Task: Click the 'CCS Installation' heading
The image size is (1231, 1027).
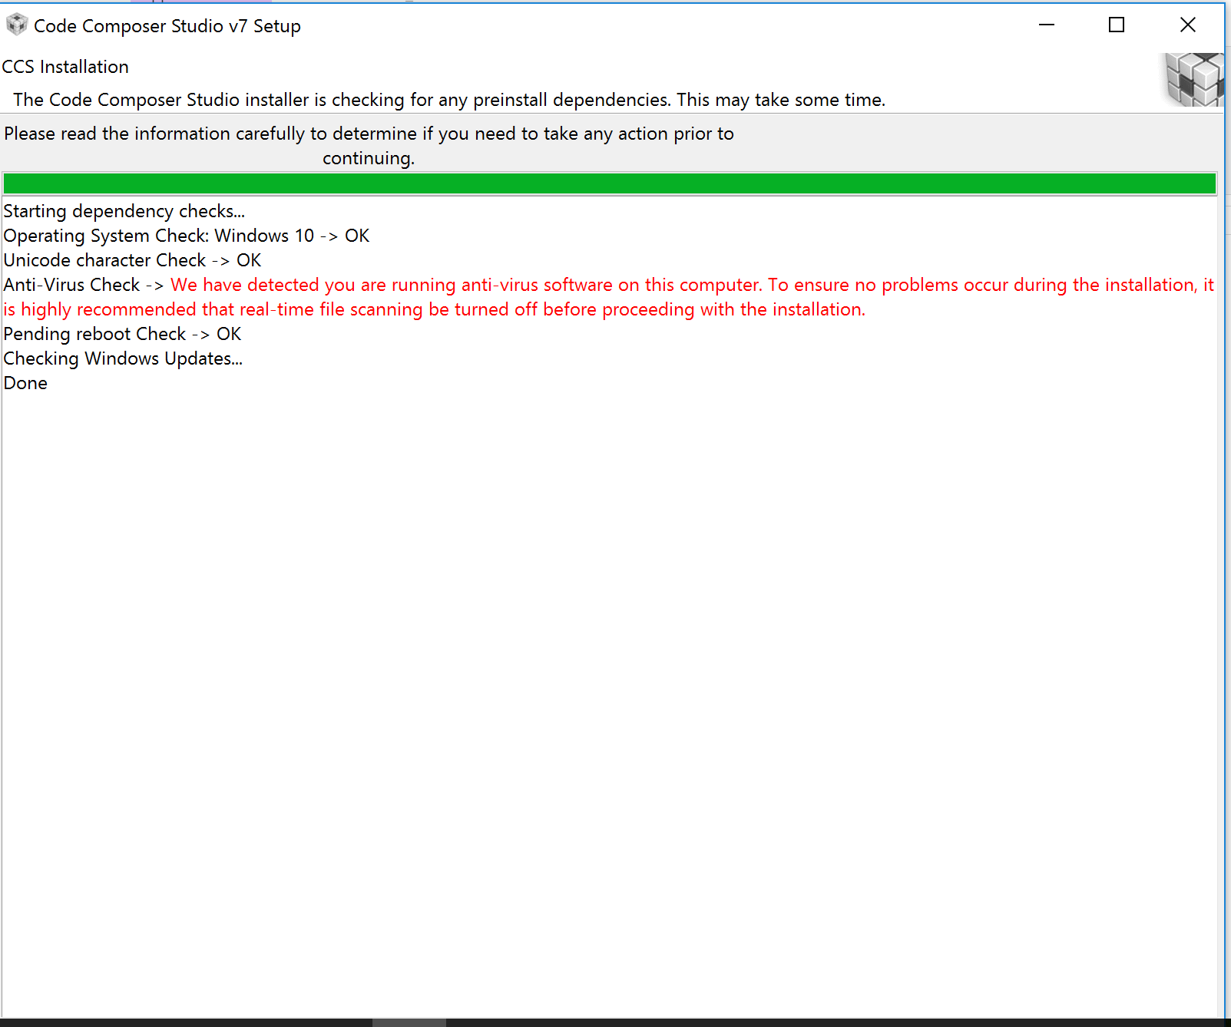Action: (65, 67)
